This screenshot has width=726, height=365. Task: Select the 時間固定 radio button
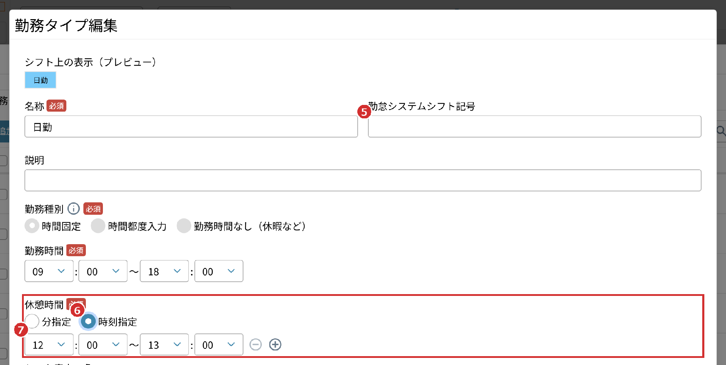pos(32,226)
